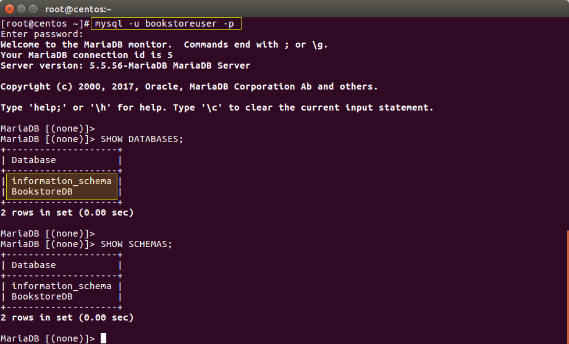Click Database header in the SHOW SCHEMAS table
Viewport: 569px width, 344px height.
(x=33, y=265)
